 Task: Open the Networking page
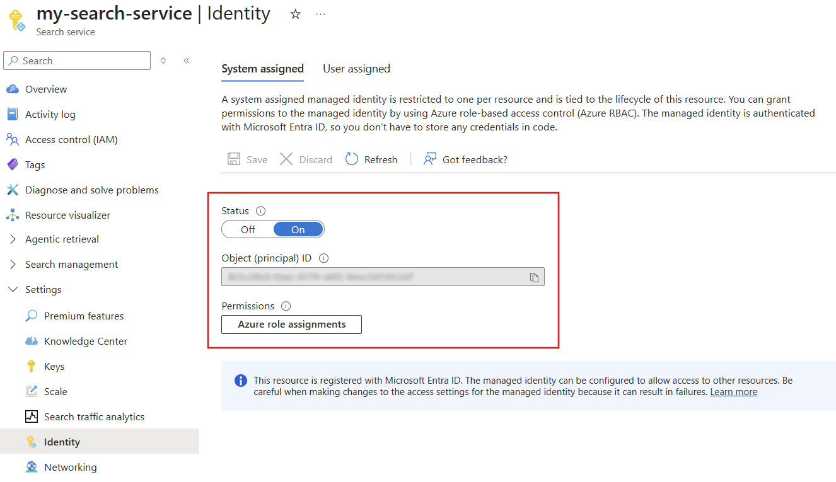(x=70, y=467)
